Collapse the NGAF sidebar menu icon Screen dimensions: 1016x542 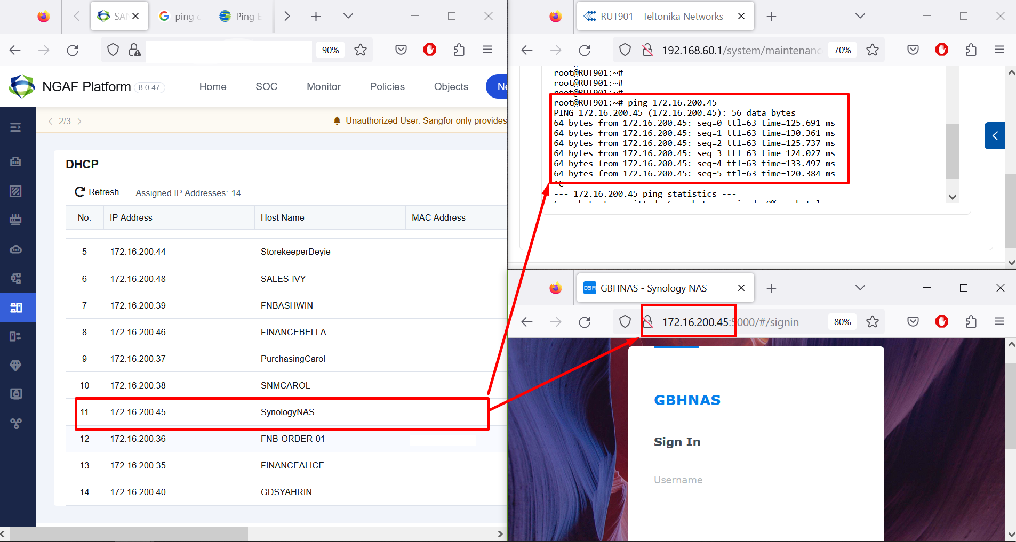pos(15,127)
